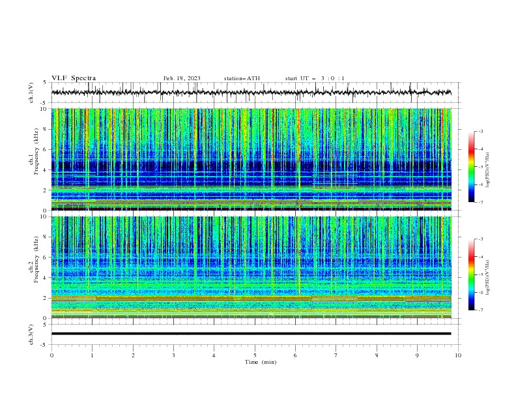Click the "VLF Spectra" title text
This screenshot has height=399, width=516.
pyautogui.click(x=74, y=78)
